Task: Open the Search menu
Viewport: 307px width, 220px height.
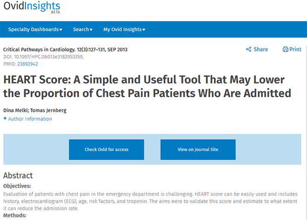Action: [x=83, y=29]
